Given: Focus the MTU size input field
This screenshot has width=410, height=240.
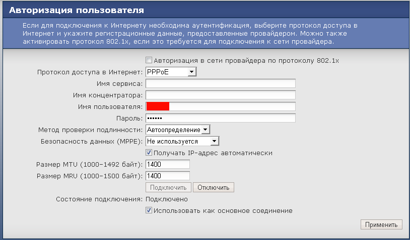Looking at the screenshot, I should [167, 164].
